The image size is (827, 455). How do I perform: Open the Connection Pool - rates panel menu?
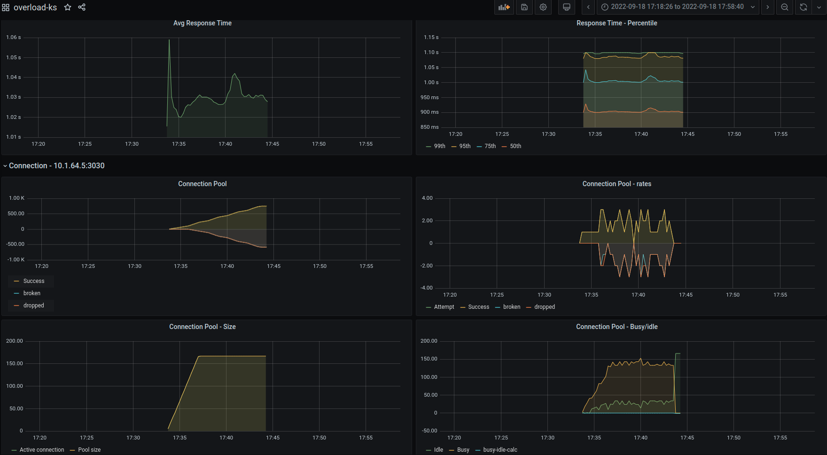(x=617, y=184)
